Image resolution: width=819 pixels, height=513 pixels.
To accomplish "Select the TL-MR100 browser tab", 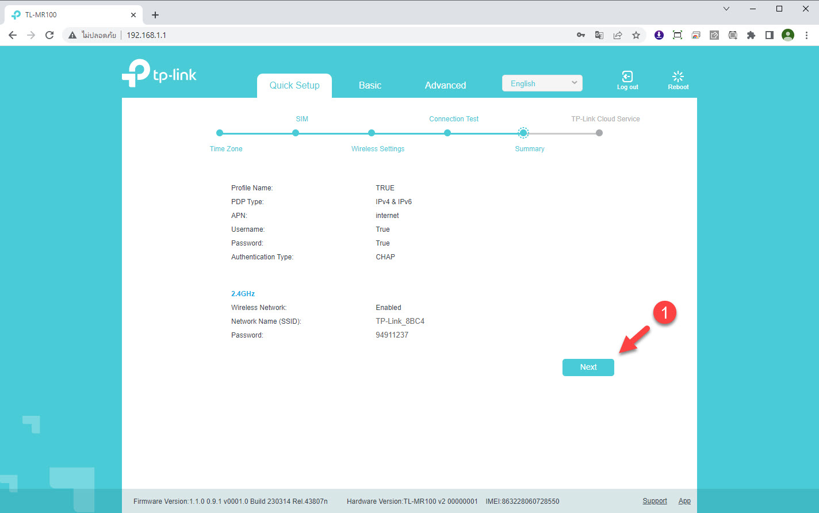I will (x=74, y=15).
